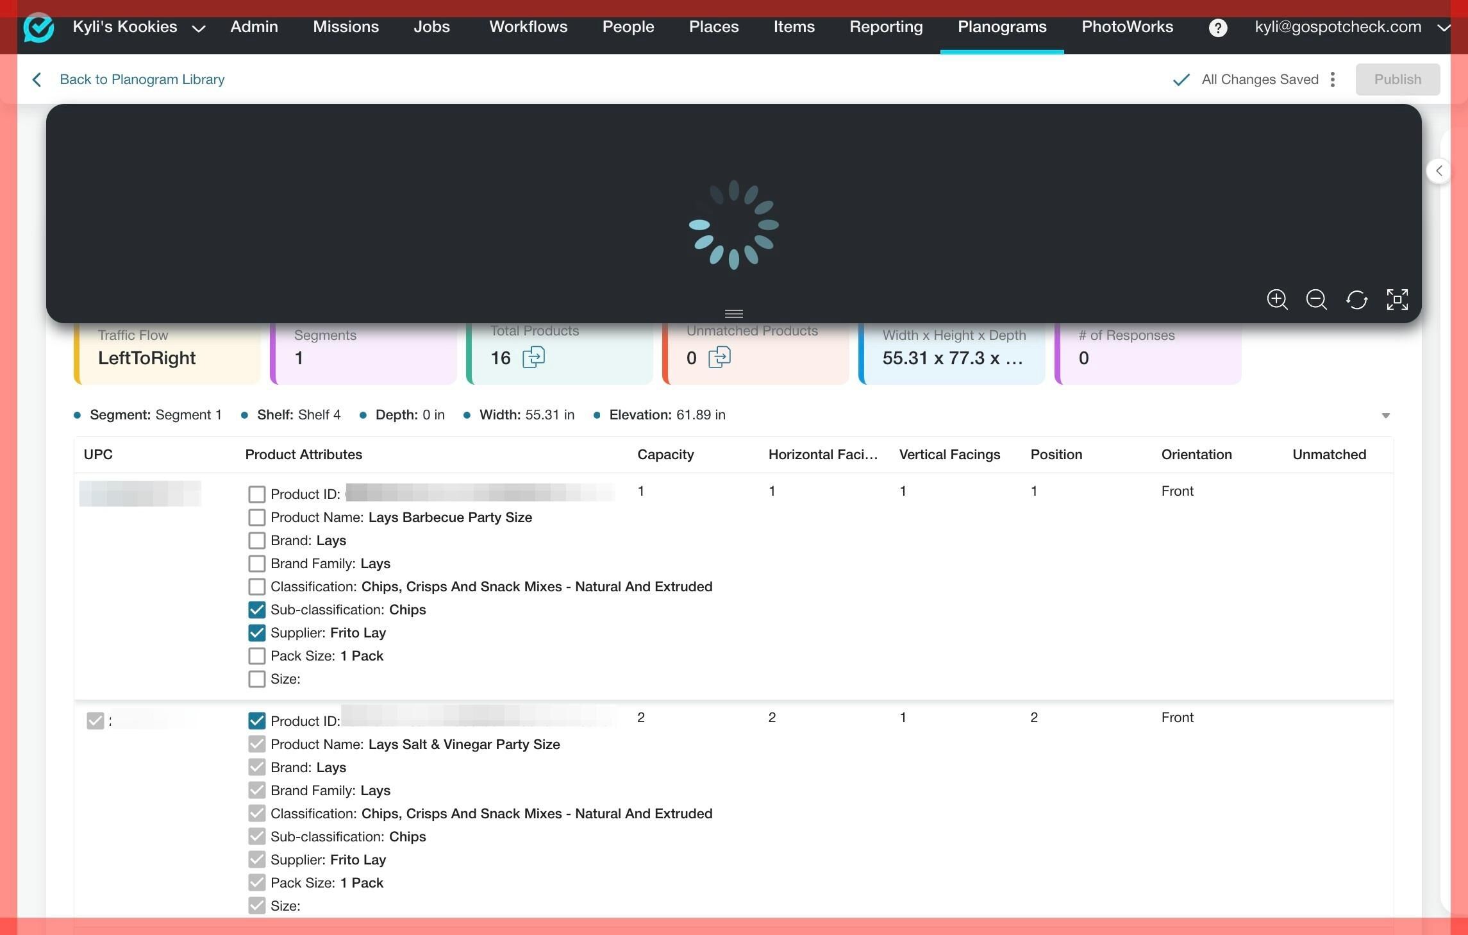1468x935 pixels.
Task: Open the three-dot more options menu
Action: (1333, 80)
